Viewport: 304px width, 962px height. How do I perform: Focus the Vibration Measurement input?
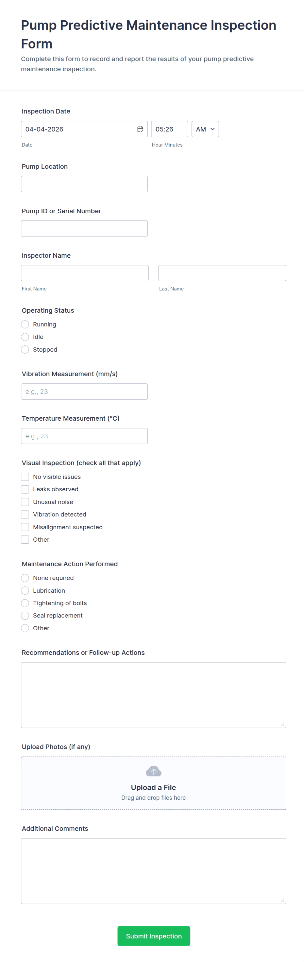click(84, 392)
